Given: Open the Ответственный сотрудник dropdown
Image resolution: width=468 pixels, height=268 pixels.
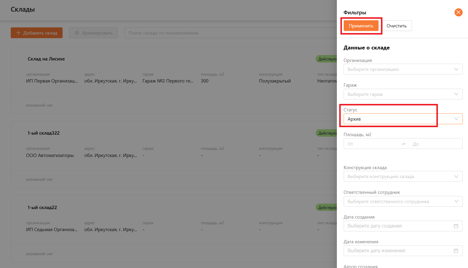Looking at the screenshot, I should 402,202.
